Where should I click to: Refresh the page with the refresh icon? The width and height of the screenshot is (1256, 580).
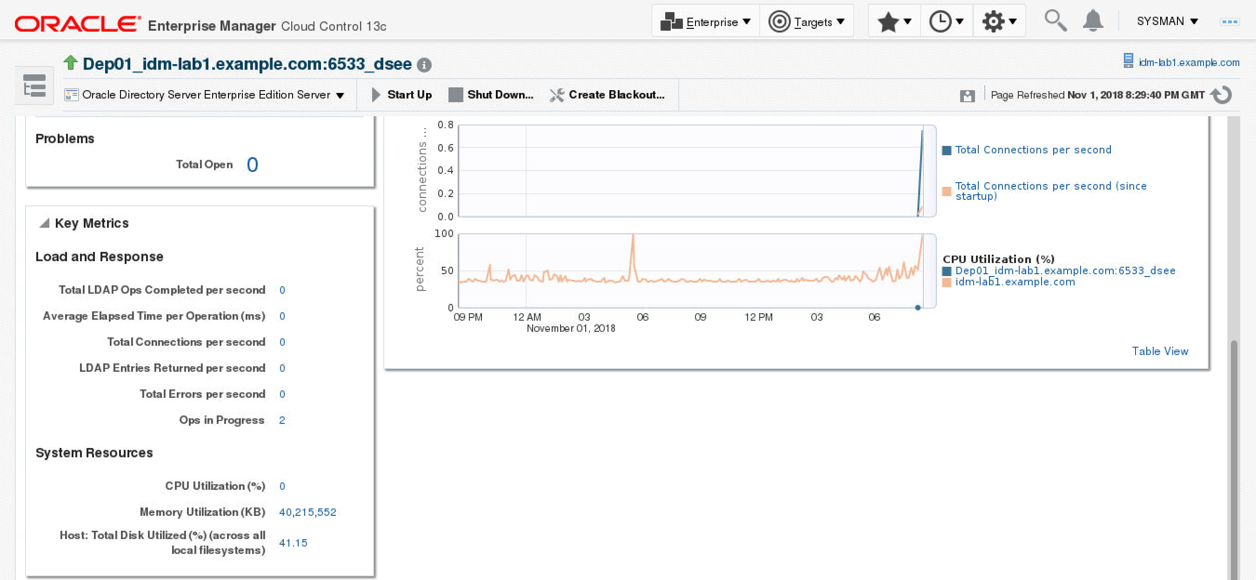click(1222, 95)
